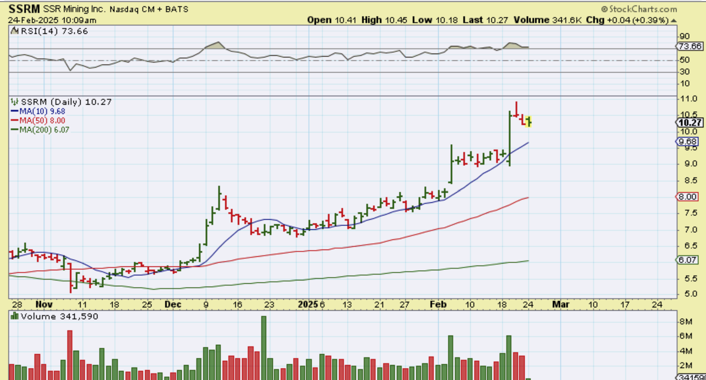
Task: Click the Chg +0.04 (+0.39%) value
Action: point(627,20)
